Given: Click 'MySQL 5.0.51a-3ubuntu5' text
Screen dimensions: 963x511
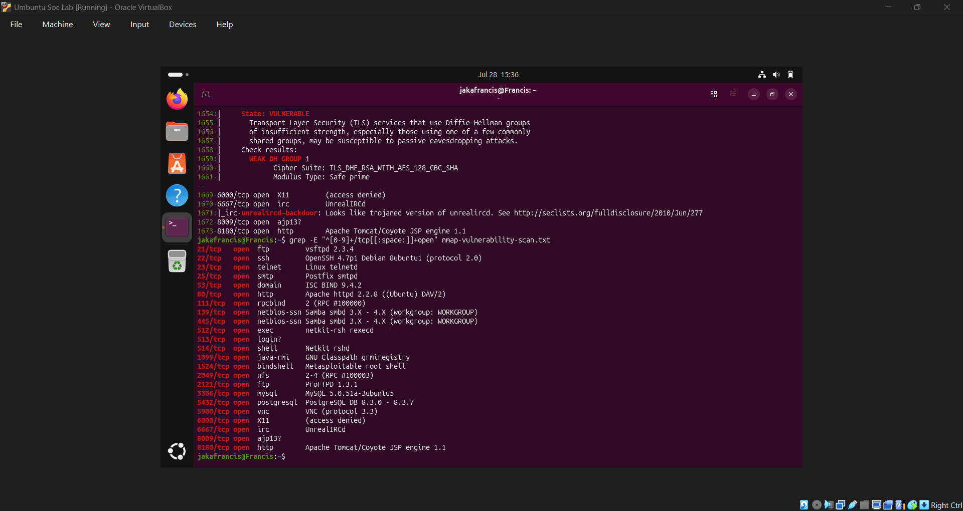Looking at the screenshot, I should point(350,393).
